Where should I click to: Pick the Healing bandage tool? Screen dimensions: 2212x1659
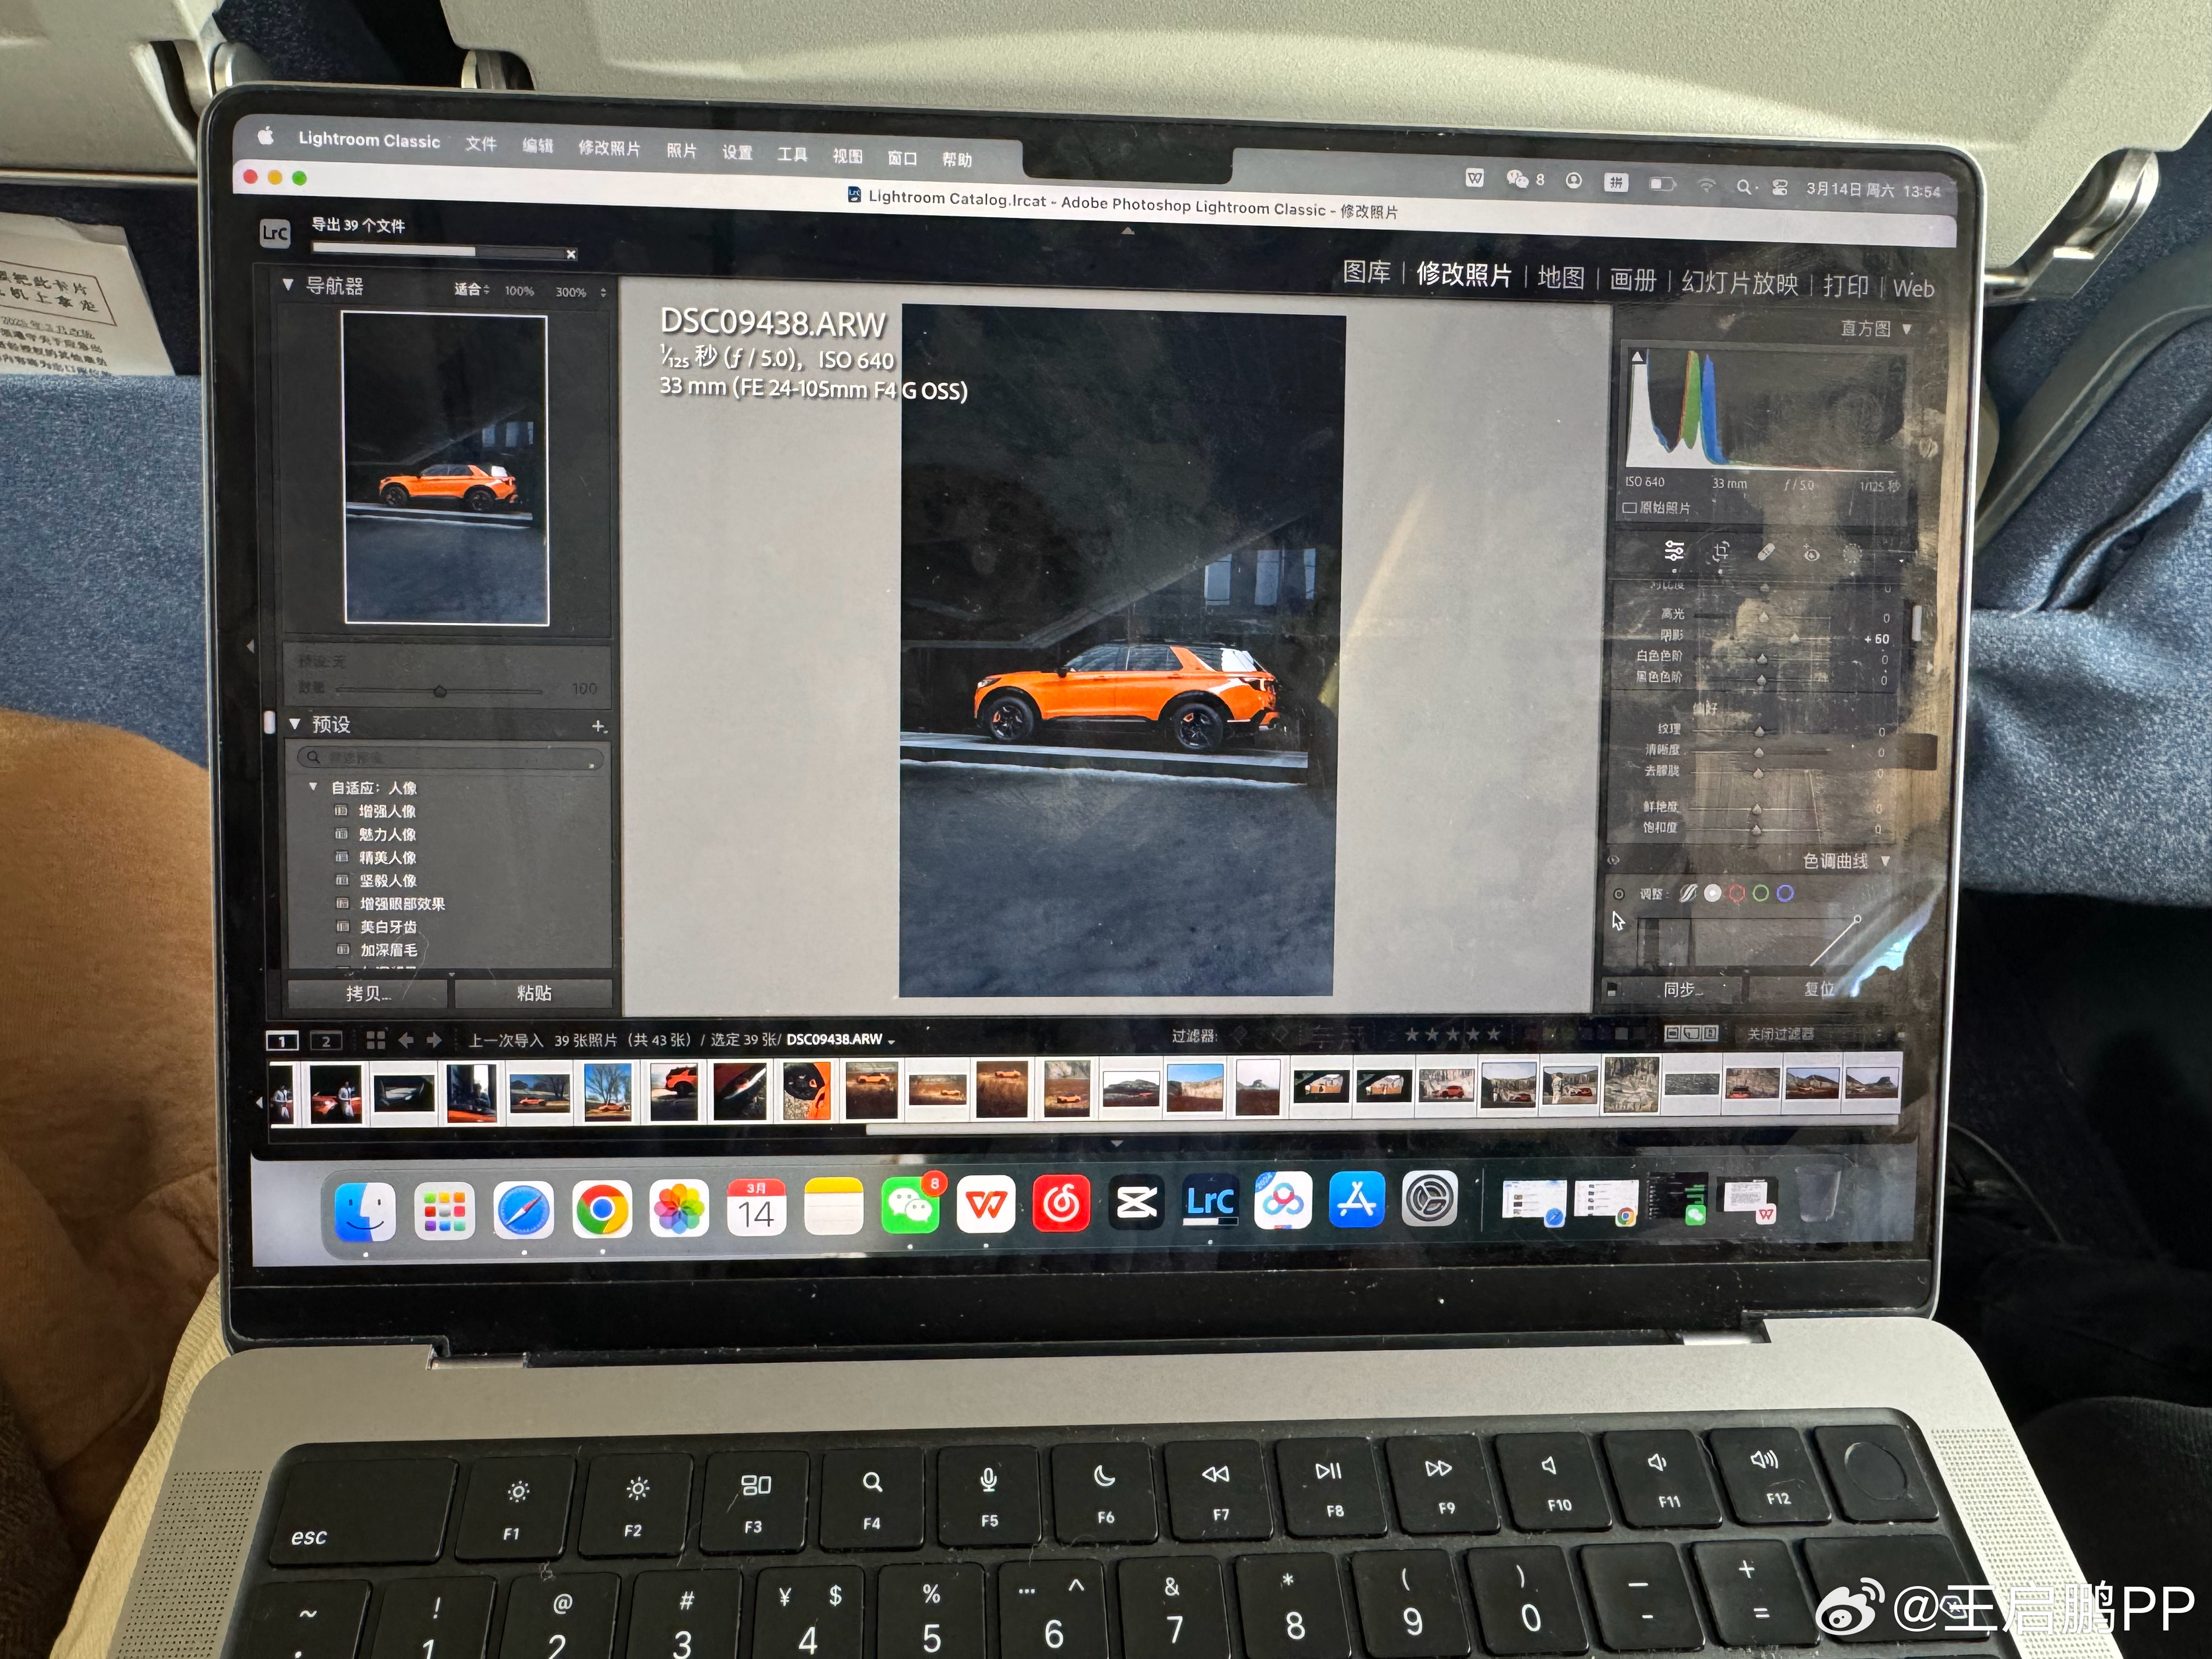(1766, 552)
